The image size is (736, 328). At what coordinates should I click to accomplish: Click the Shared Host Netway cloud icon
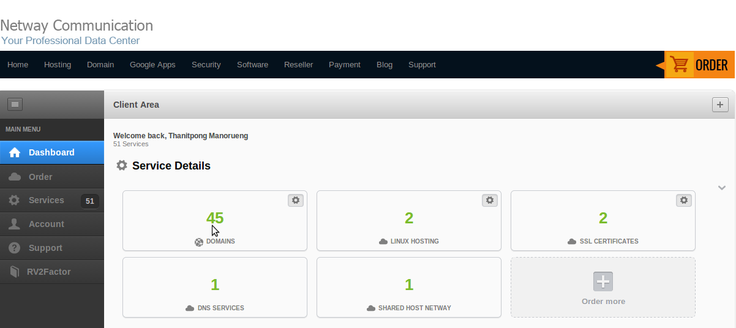[370, 308]
